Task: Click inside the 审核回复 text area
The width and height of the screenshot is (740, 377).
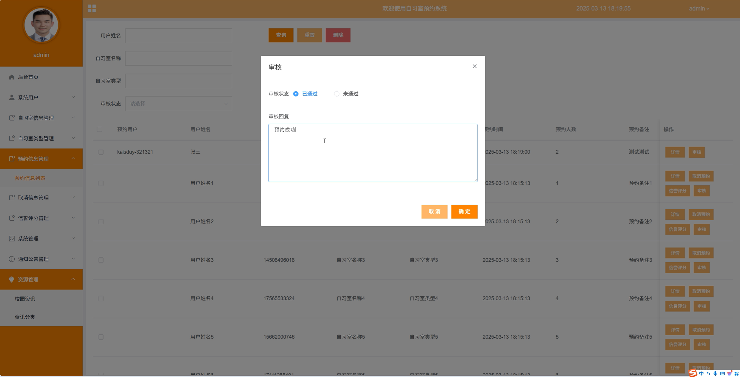Action: point(373,153)
